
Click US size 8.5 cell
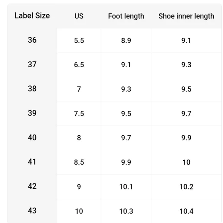pyautogui.click(x=79, y=162)
